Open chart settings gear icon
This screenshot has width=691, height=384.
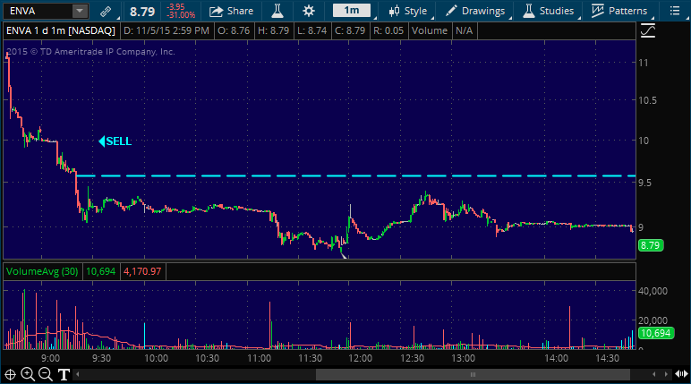tap(309, 11)
